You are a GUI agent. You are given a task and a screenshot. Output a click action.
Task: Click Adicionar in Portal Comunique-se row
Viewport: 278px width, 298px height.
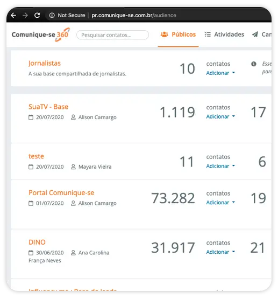tap(220, 203)
